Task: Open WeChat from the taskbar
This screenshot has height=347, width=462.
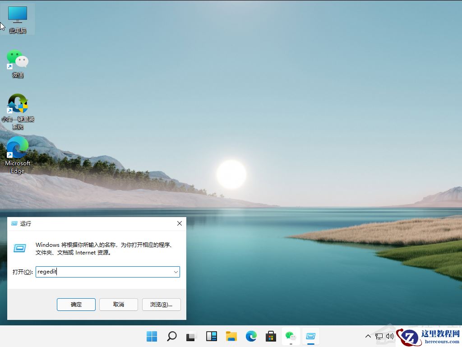Action: point(291,336)
